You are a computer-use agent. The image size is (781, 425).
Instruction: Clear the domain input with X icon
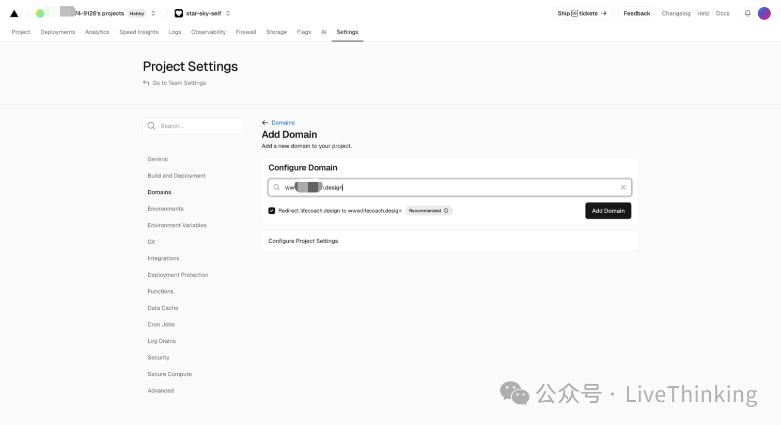click(623, 187)
